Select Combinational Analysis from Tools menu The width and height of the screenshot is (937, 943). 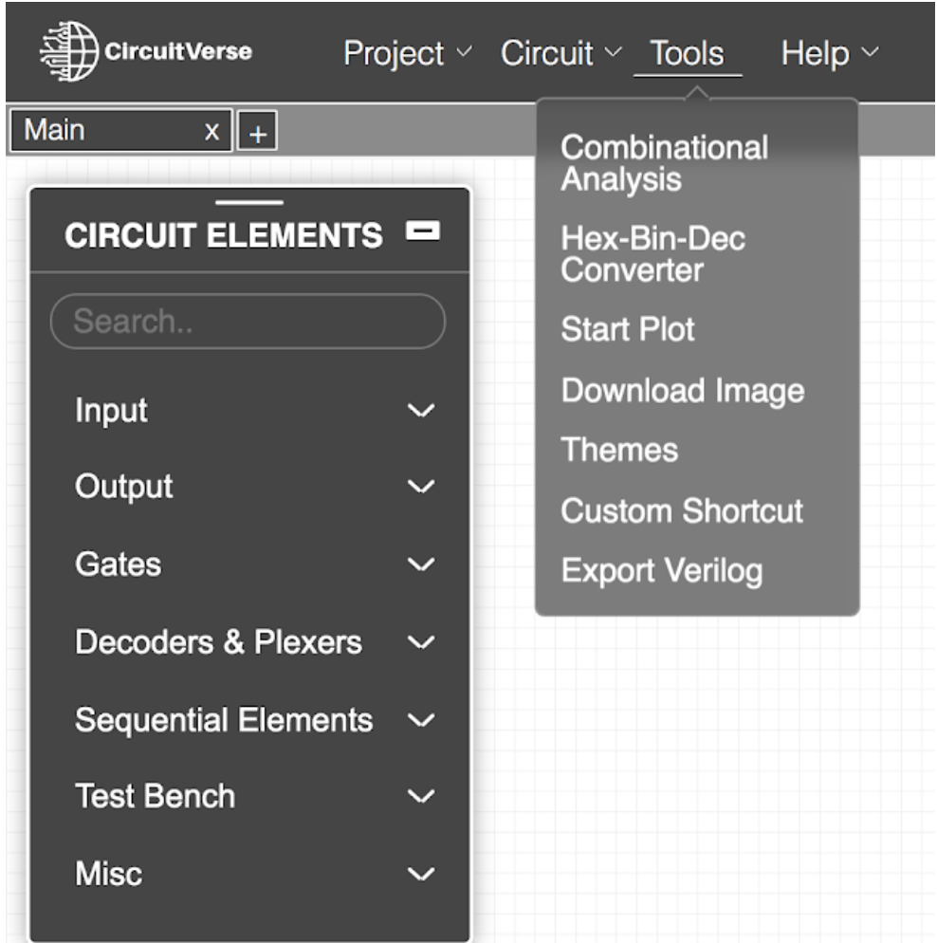[664, 163]
